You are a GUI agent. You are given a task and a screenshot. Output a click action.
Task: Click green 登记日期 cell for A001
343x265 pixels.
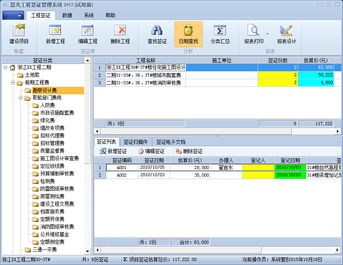coord(290,167)
